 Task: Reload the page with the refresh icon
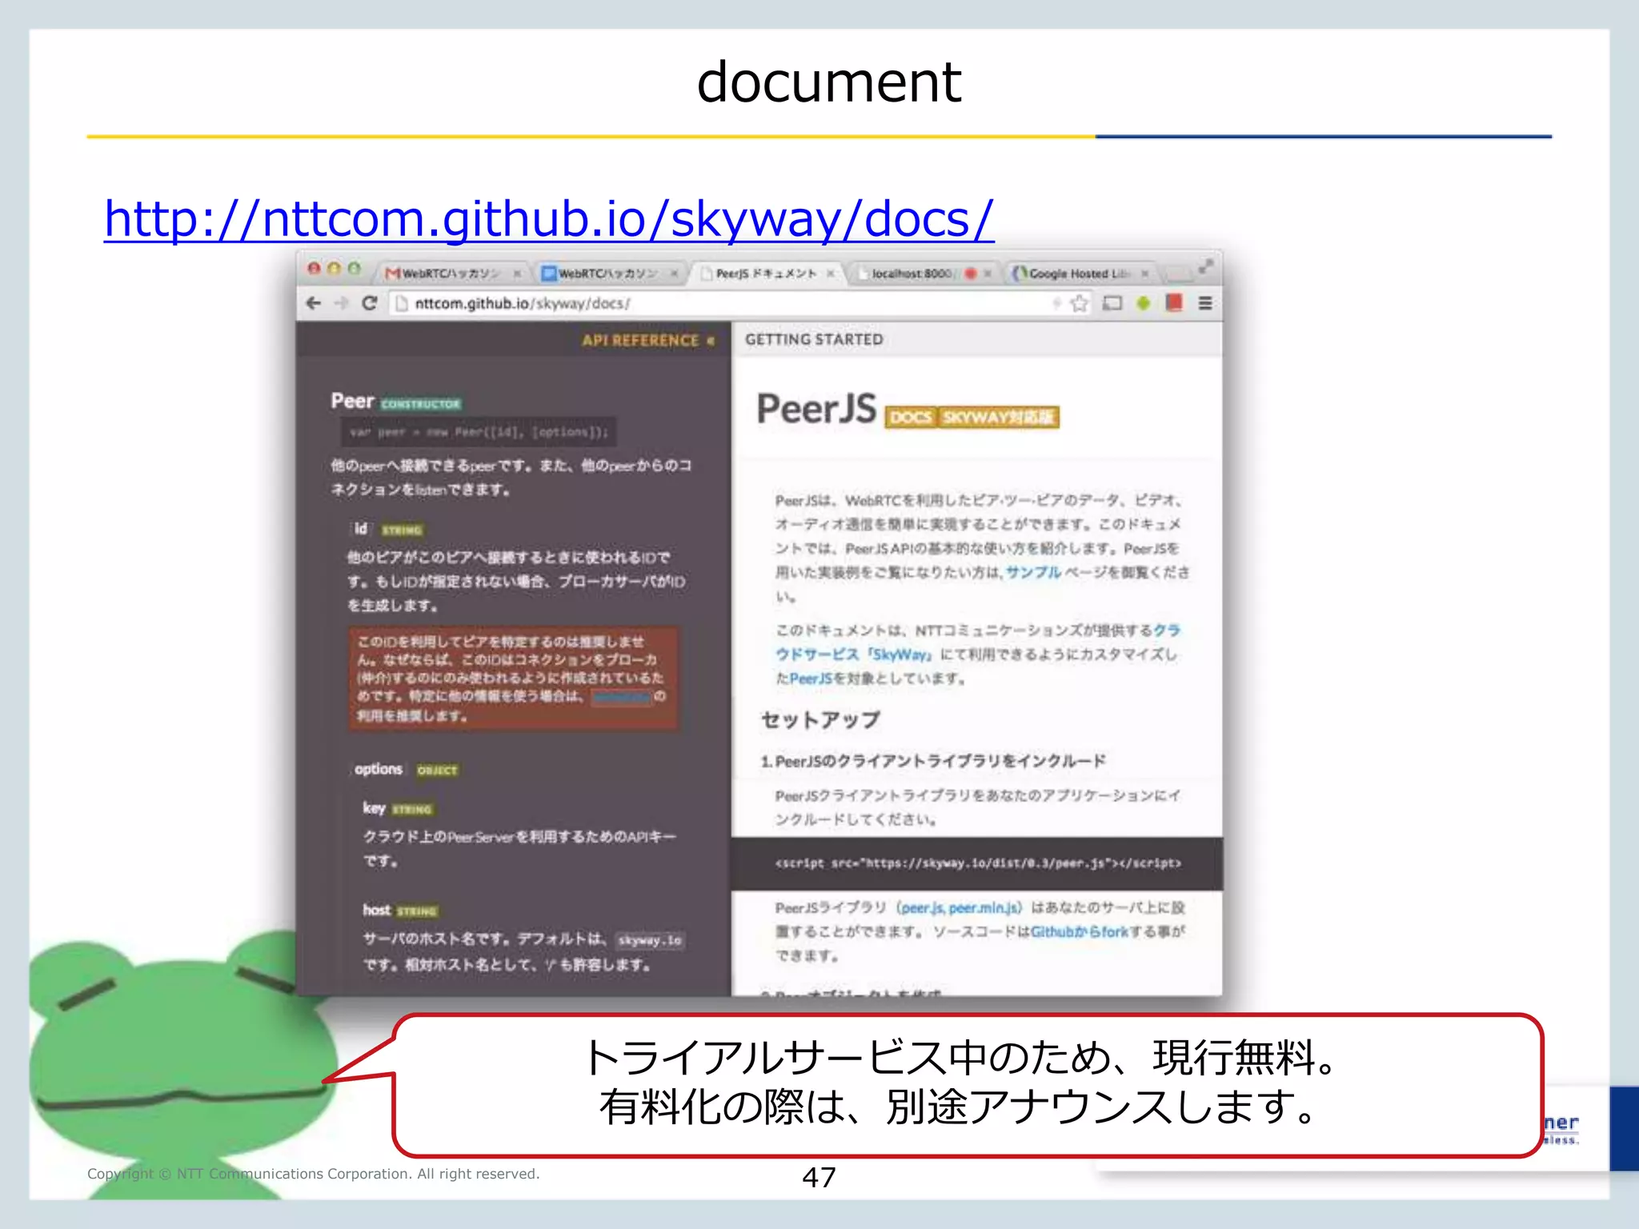369,303
